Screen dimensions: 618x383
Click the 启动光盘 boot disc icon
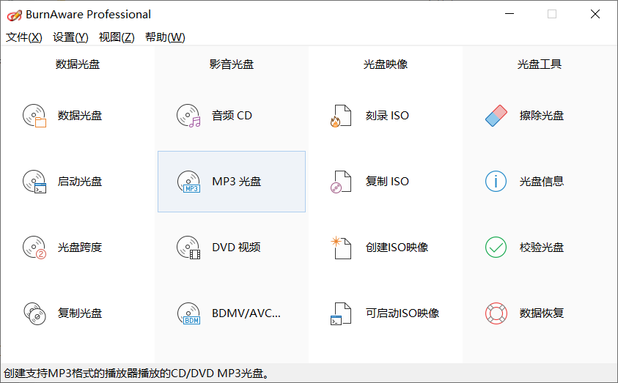(x=34, y=182)
